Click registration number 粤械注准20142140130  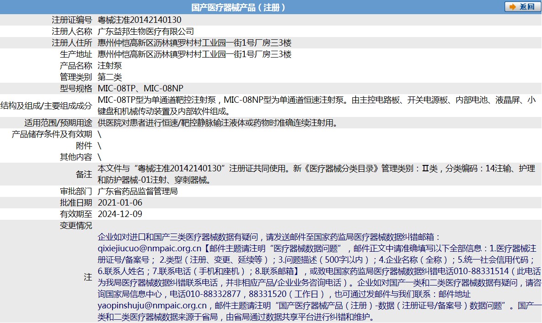(140, 20)
